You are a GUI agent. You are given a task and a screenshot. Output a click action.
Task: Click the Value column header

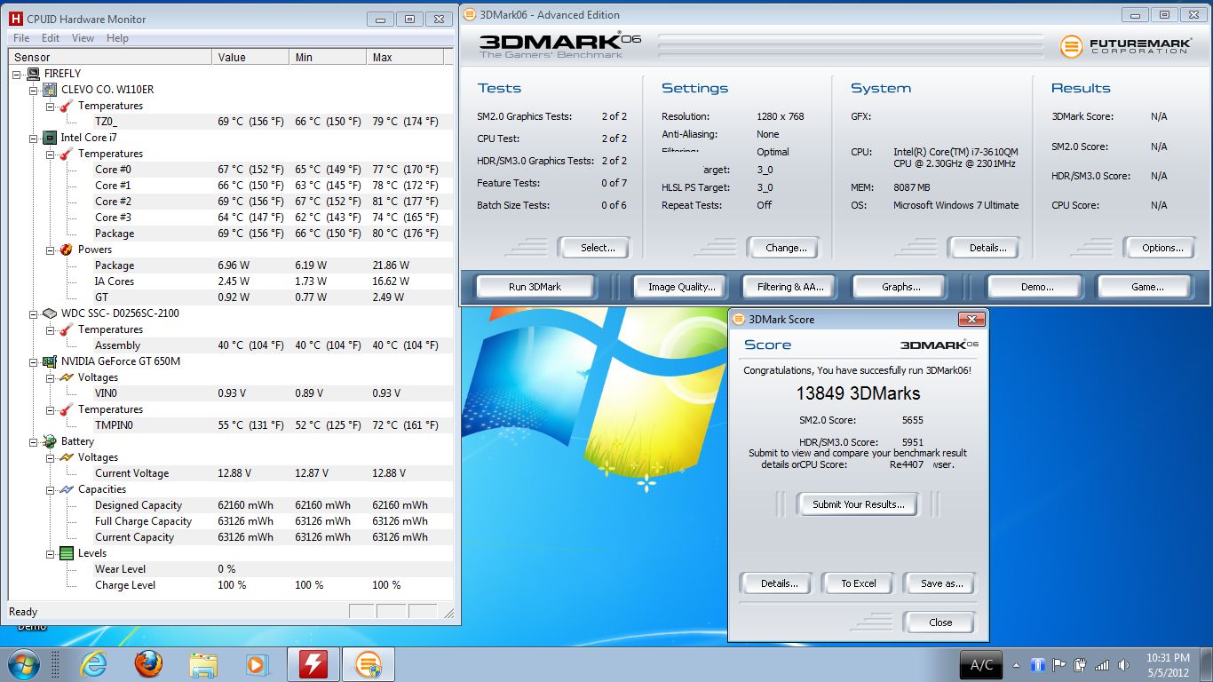tap(250, 57)
